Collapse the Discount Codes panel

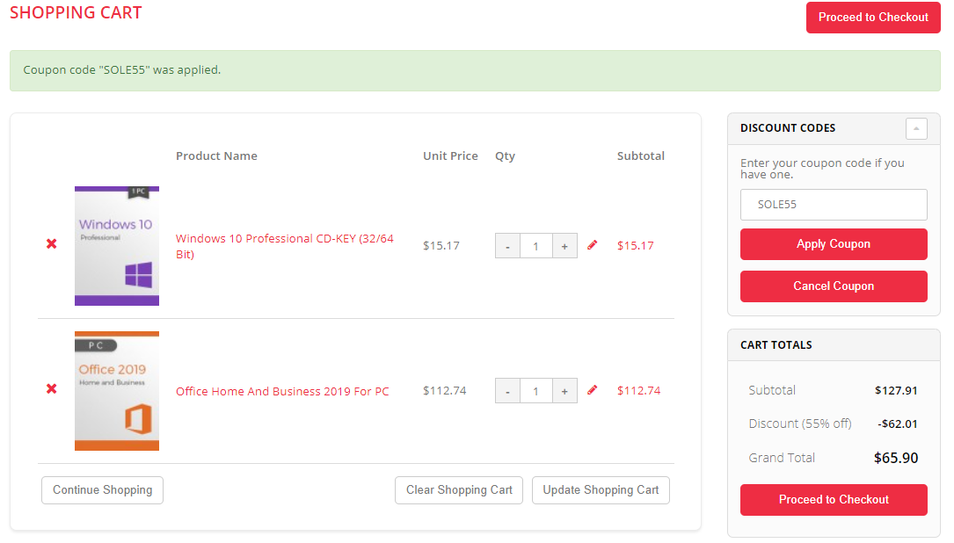(x=916, y=128)
